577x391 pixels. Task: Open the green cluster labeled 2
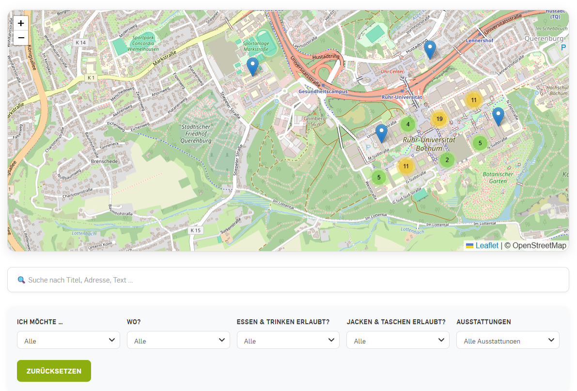click(447, 160)
